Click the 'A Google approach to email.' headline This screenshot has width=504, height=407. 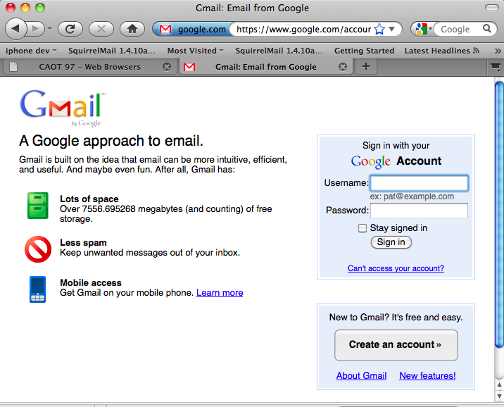(111, 141)
